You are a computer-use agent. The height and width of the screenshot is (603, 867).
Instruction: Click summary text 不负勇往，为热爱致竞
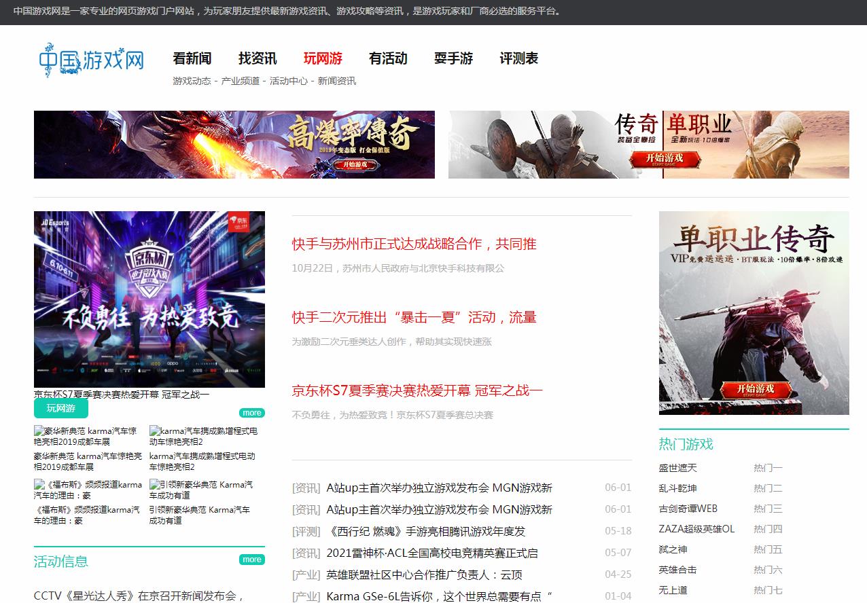pyautogui.click(x=393, y=415)
